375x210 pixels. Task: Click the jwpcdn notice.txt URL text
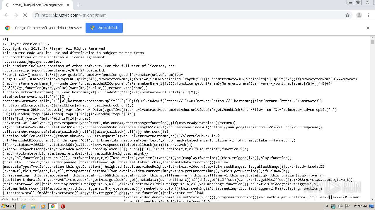tap(53, 70)
